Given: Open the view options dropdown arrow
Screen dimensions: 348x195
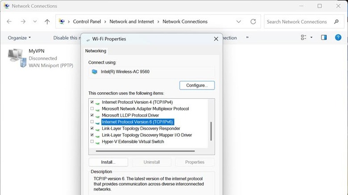Looking at the screenshot, I should tap(311, 37).
